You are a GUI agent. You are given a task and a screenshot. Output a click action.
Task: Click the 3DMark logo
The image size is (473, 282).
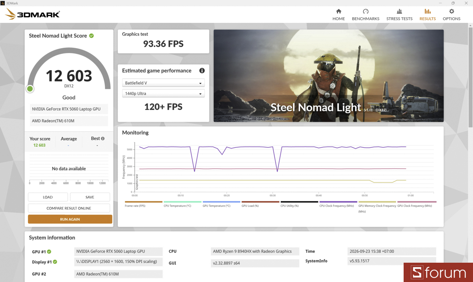pos(32,15)
